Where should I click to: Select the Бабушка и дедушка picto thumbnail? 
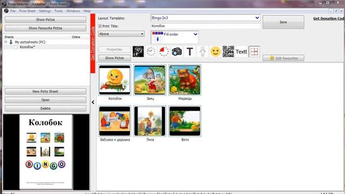(x=115, y=121)
